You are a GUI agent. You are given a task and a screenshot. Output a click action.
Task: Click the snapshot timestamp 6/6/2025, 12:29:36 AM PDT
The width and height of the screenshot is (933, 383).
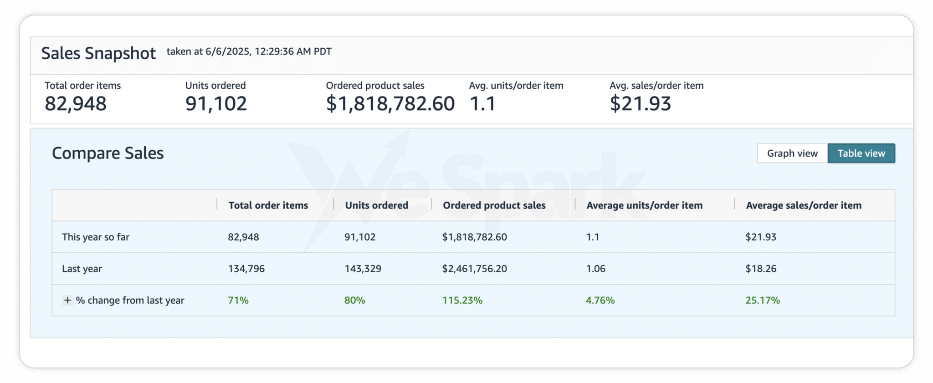pos(268,51)
